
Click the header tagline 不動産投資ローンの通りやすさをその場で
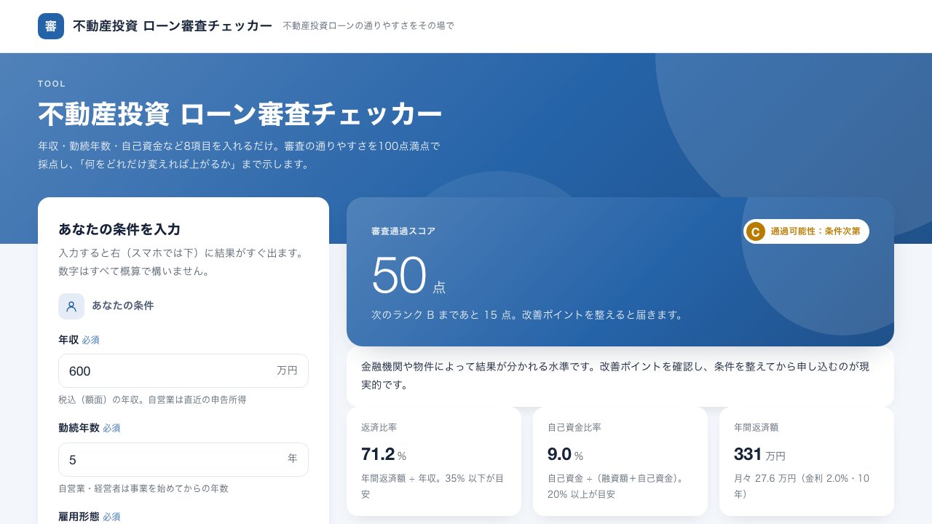(x=368, y=26)
